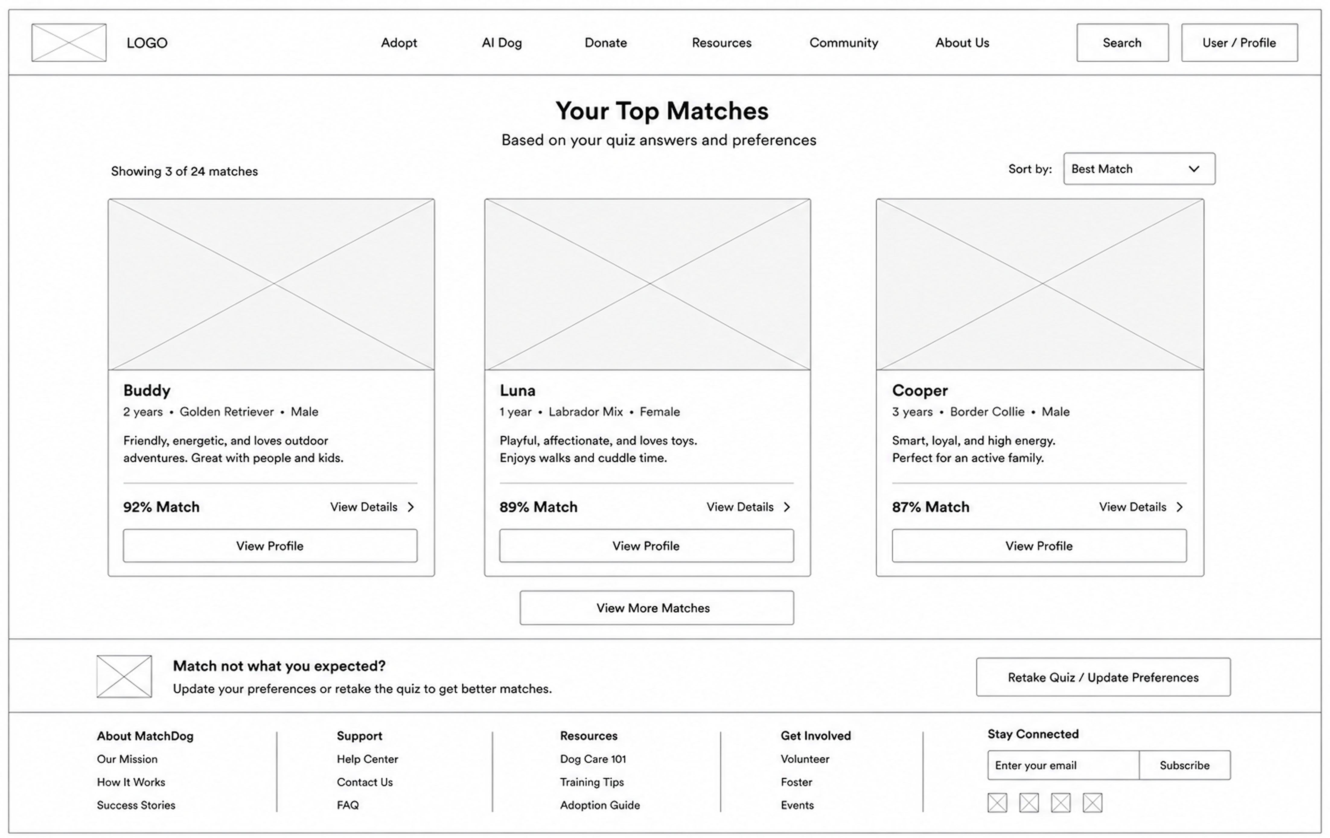Click the name Buddy on the card

147,391
